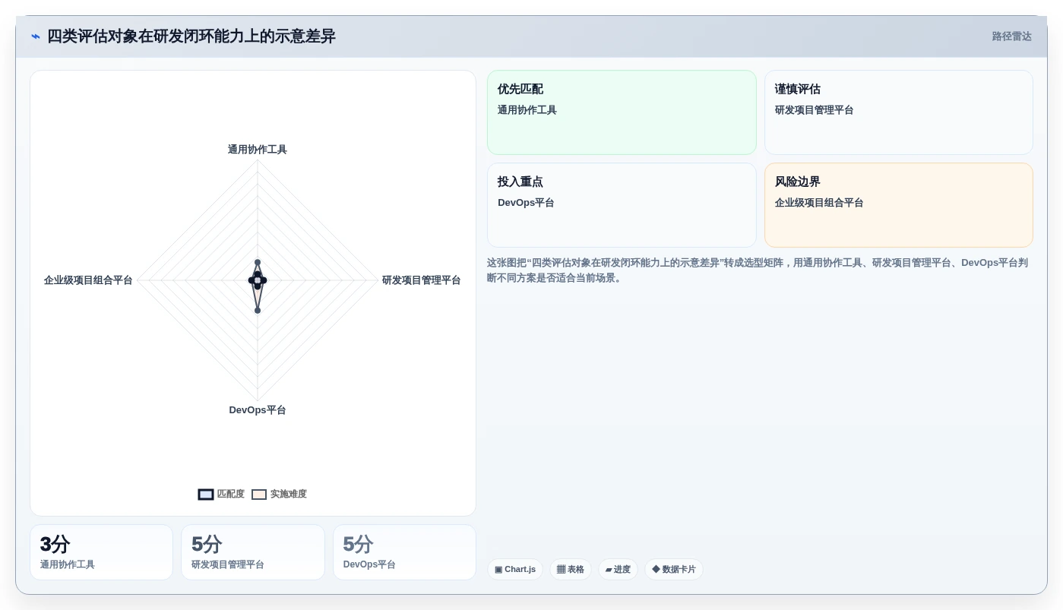Toggle the 实施难度 legend swatch

(x=259, y=495)
